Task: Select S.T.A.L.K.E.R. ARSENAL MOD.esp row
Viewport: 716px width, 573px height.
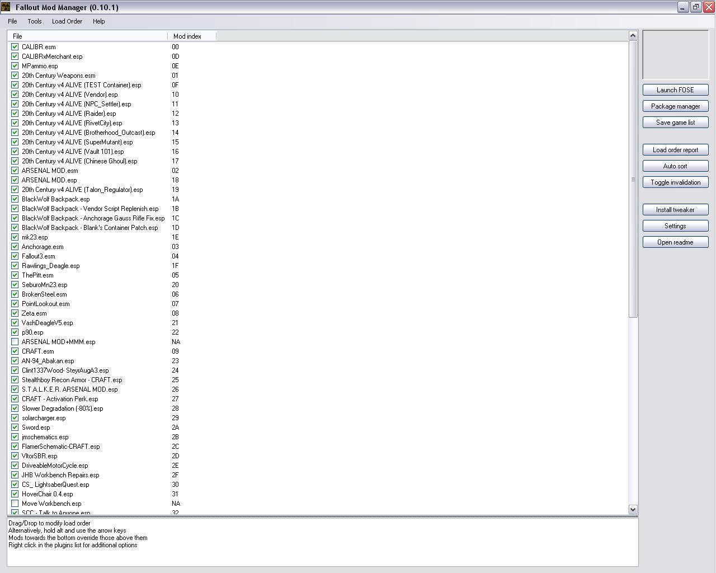Action: pyautogui.click(x=69, y=389)
